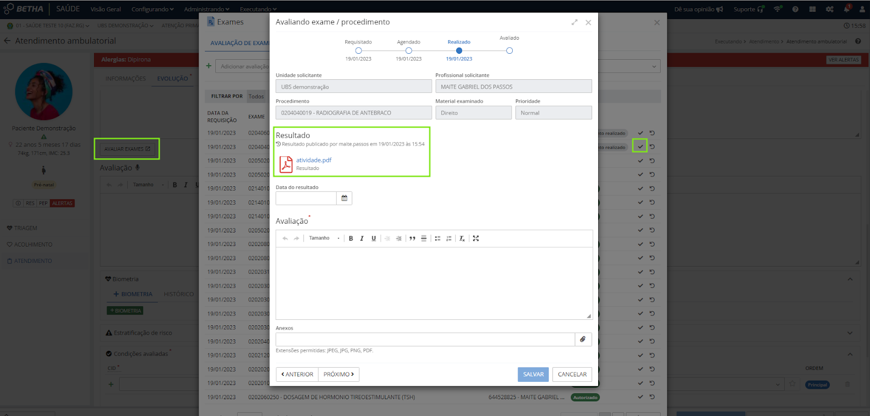870x416 pixels.
Task: Collapse the Biometria section
Action: [850, 279]
